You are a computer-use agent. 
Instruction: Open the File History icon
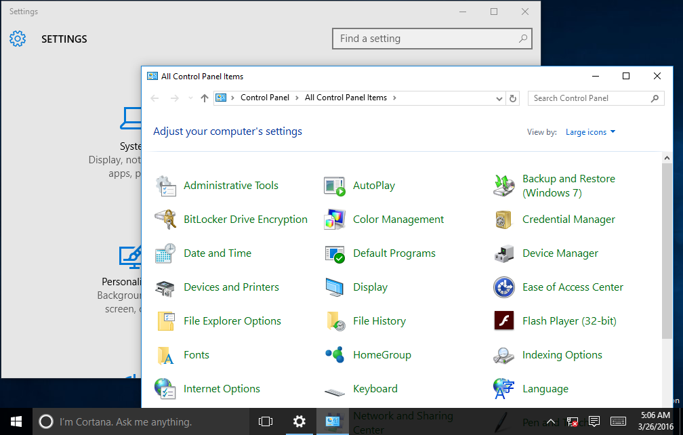(335, 321)
